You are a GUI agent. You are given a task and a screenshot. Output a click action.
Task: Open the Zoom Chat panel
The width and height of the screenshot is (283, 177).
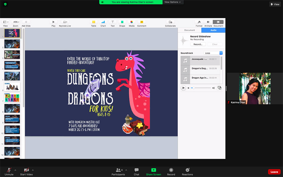pyautogui.click(x=136, y=172)
